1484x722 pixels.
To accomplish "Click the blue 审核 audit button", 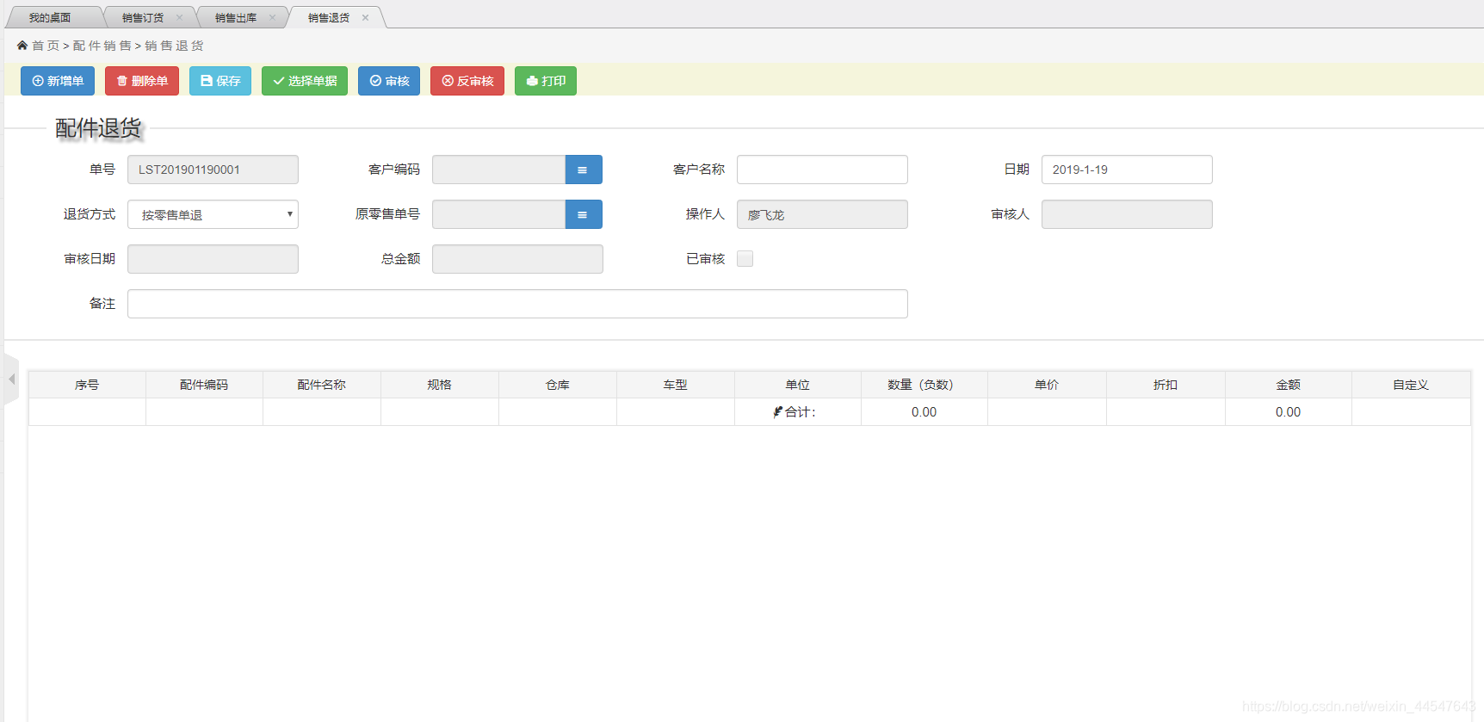I will click(x=389, y=81).
